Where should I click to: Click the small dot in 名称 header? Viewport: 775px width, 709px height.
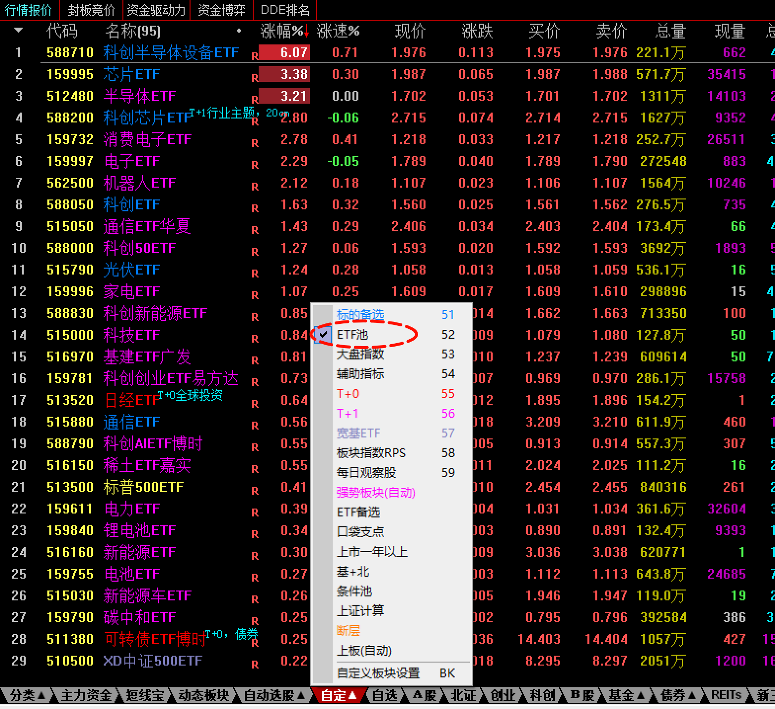[239, 31]
